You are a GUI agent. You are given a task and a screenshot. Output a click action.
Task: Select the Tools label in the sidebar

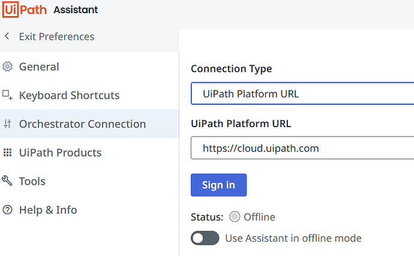pos(32,181)
